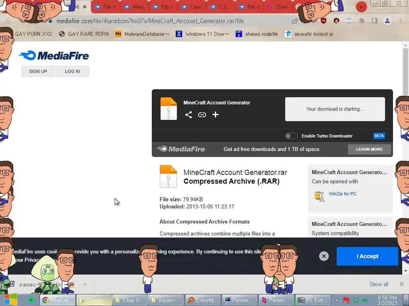The width and height of the screenshot is (409, 306).
Task: Open 7-Zip extracting window in taskbar
Action: click(x=313, y=300)
